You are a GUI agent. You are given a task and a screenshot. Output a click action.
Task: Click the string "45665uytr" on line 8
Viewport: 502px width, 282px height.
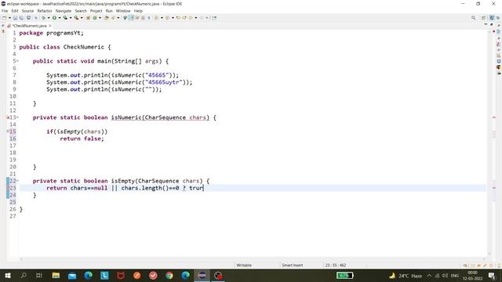click(164, 82)
